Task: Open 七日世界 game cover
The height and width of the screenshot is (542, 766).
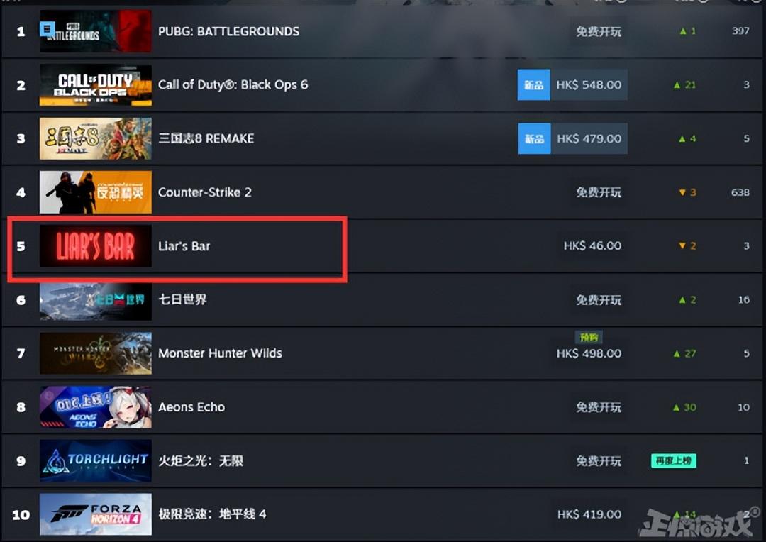Action: point(96,299)
